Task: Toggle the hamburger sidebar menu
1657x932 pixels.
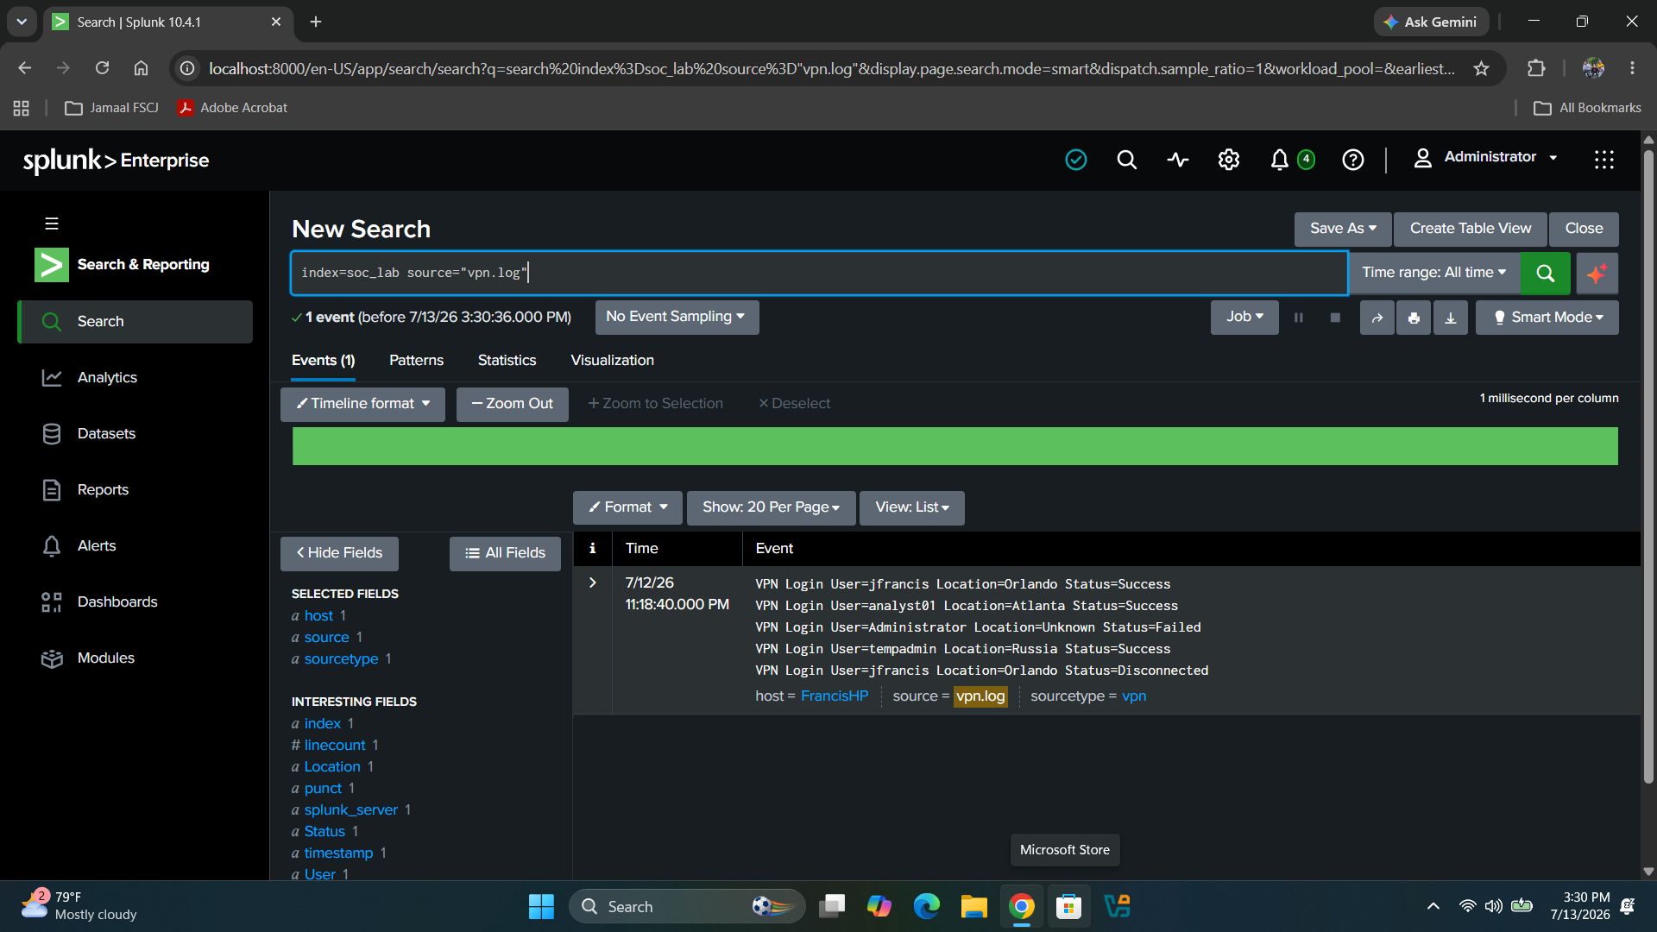Action: point(52,224)
